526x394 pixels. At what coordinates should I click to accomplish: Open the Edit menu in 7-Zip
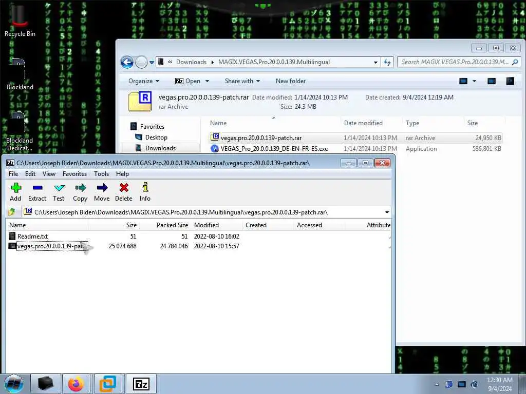tap(30, 173)
